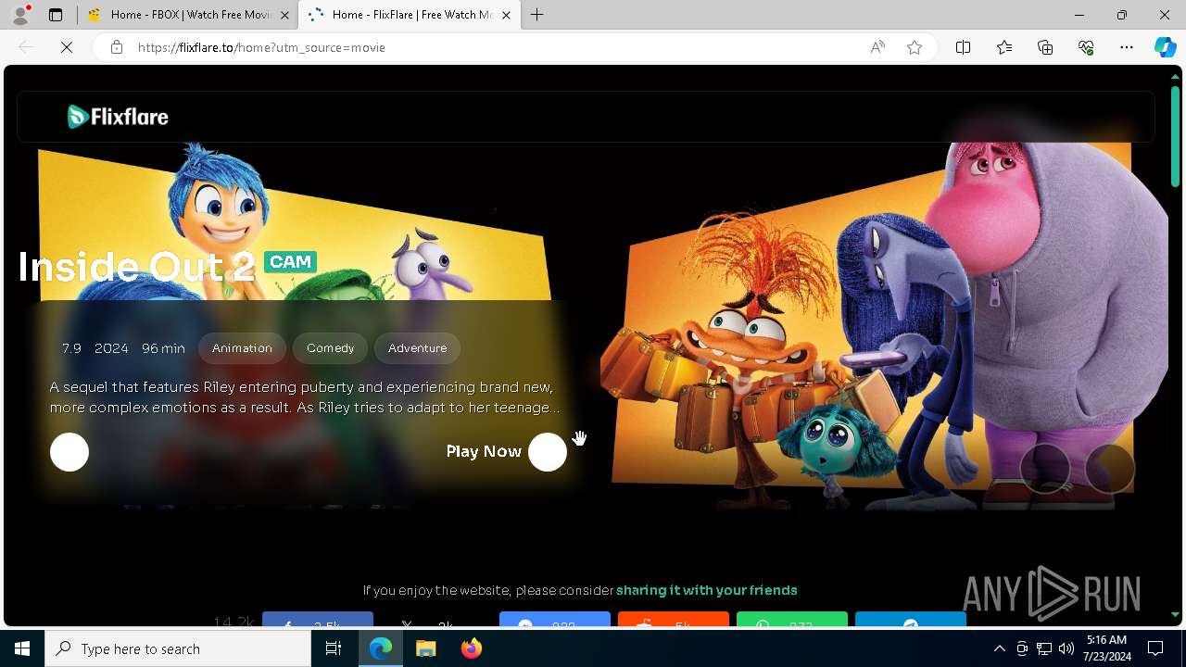Screen dimensions: 1186x667
Task: Open Edge Settings and more menu
Action: tap(1127, 47)
